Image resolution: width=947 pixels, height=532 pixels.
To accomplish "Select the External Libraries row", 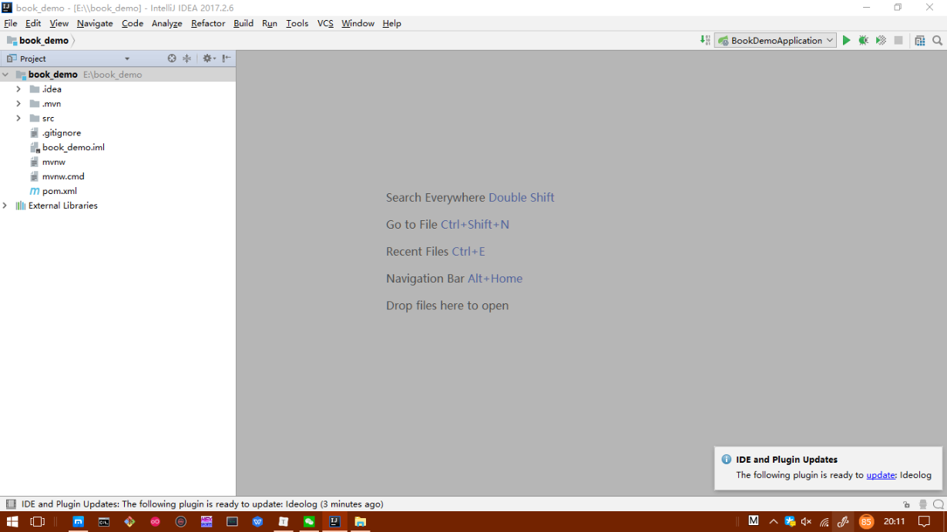I will click(x=118, y=206).
